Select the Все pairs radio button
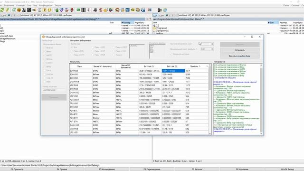This screenshot has height=171, width=304. click(72, 47)
